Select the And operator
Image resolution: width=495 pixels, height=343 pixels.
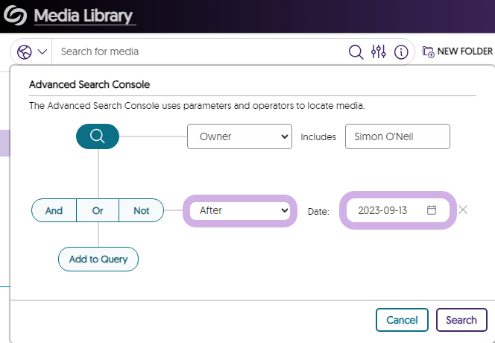click(x=54, y=210)
